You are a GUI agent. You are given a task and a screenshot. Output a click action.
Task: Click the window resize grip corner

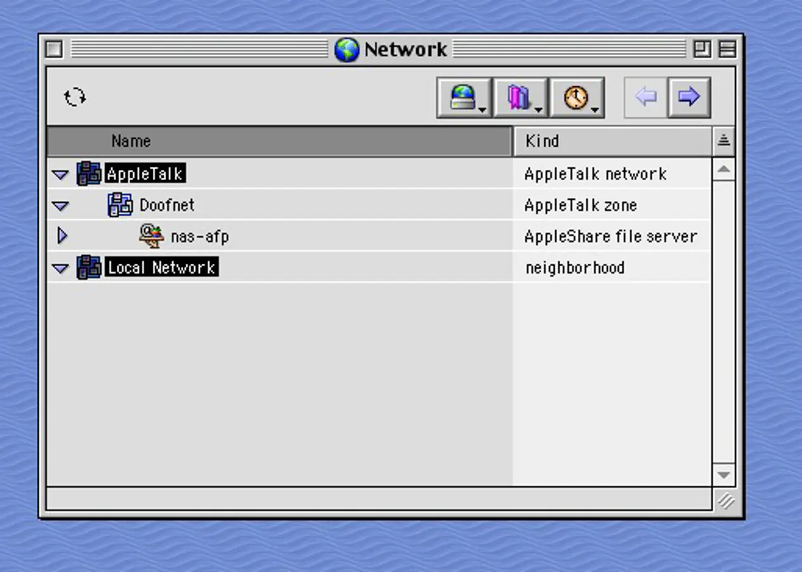point(725,501)
